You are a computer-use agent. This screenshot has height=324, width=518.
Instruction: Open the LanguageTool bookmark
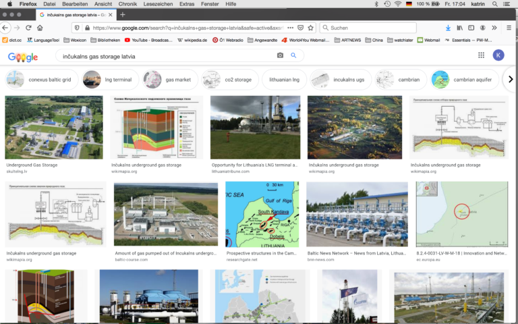[x=43, y=40]
